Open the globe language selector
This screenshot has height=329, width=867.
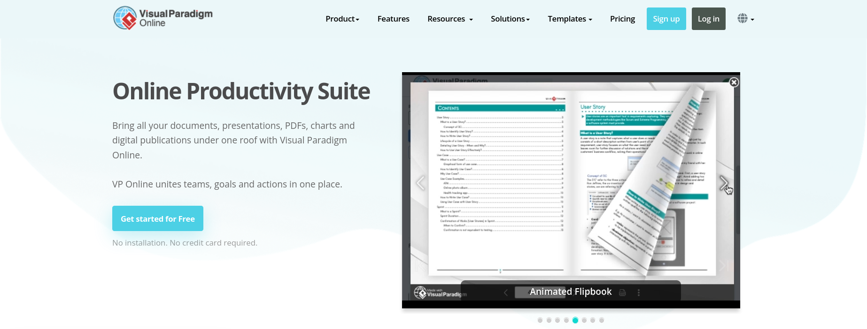point(746,19)
